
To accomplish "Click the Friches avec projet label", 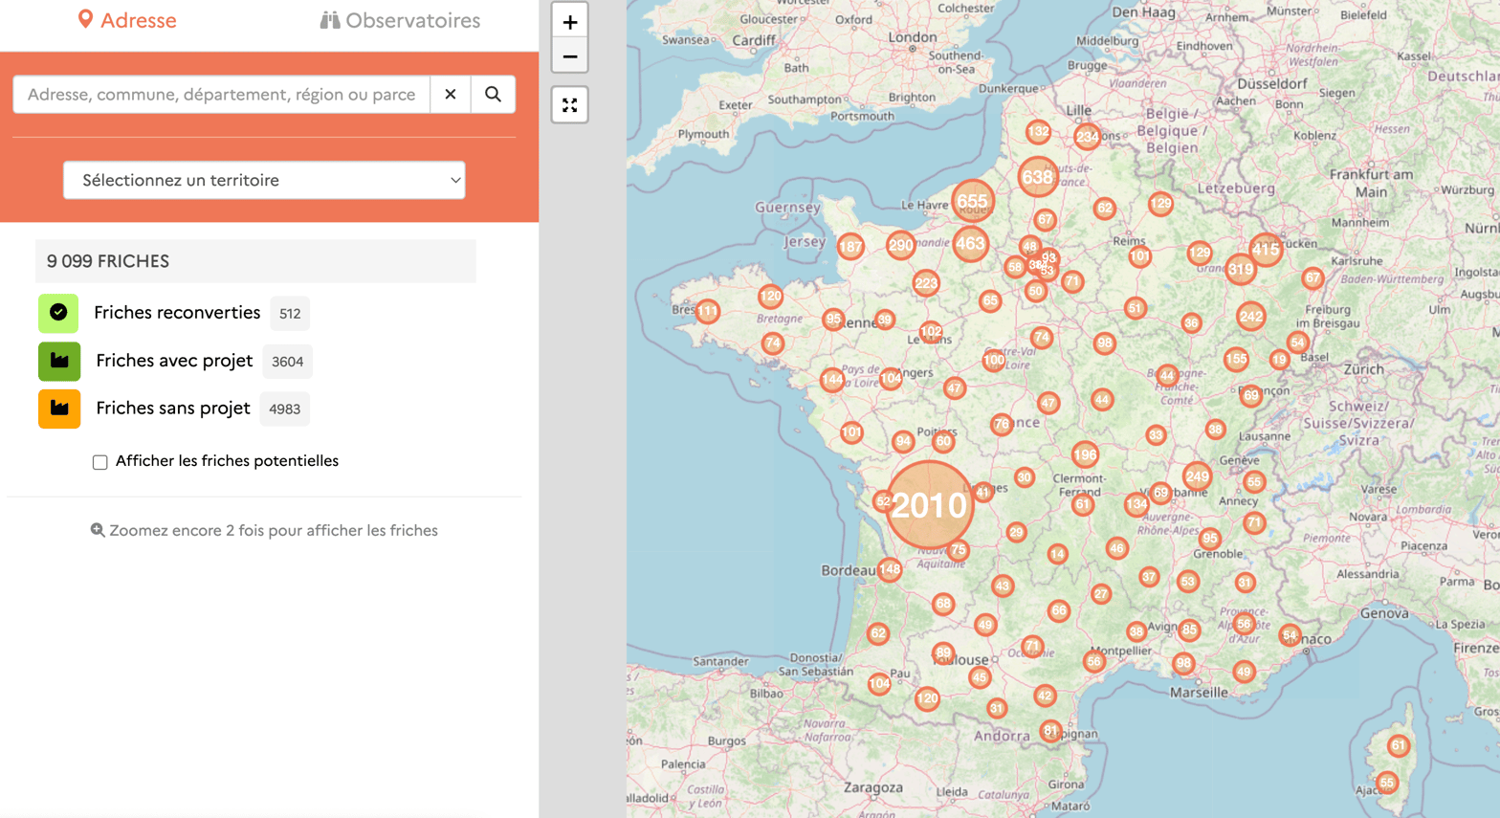I will (174, 361).
